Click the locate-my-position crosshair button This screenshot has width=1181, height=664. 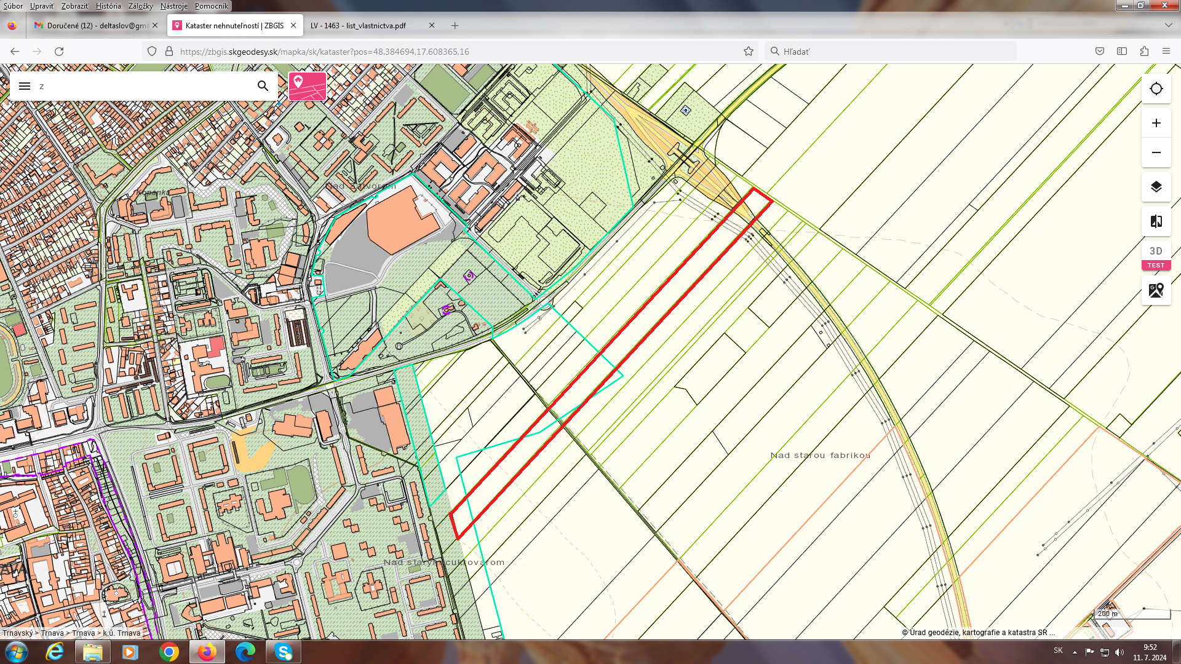point(1156,89)
